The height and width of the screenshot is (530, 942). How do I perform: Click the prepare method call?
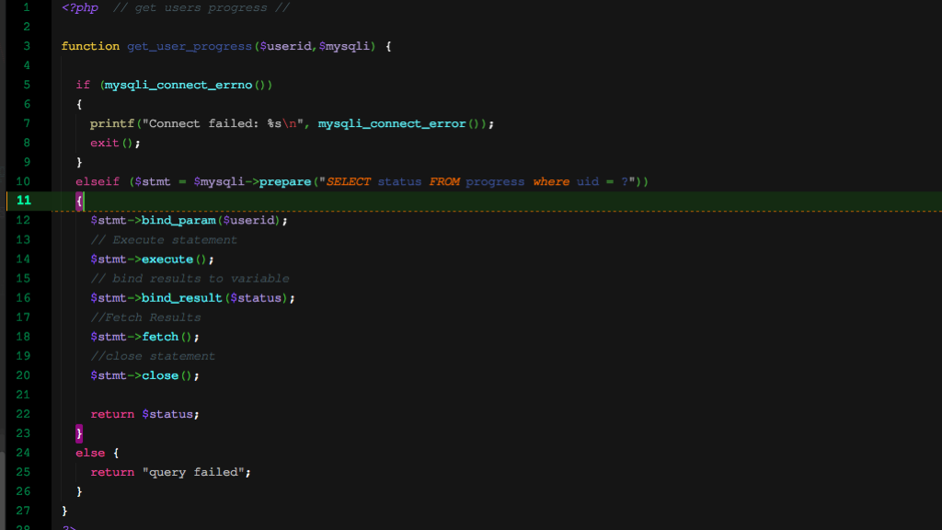coord(285,181)
